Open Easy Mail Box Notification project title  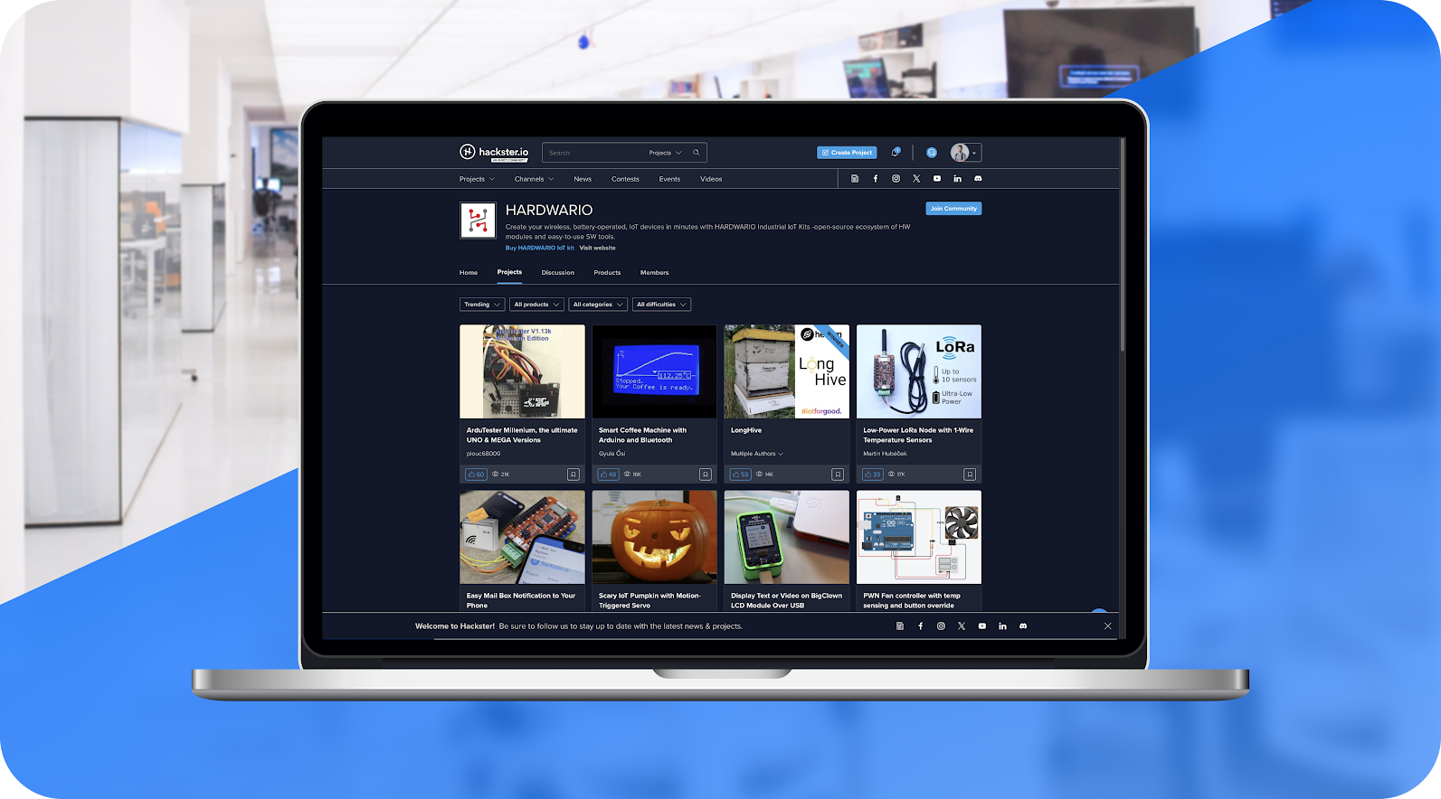click(521, 600)
